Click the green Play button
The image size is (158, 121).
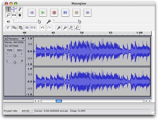coord(43,13)
